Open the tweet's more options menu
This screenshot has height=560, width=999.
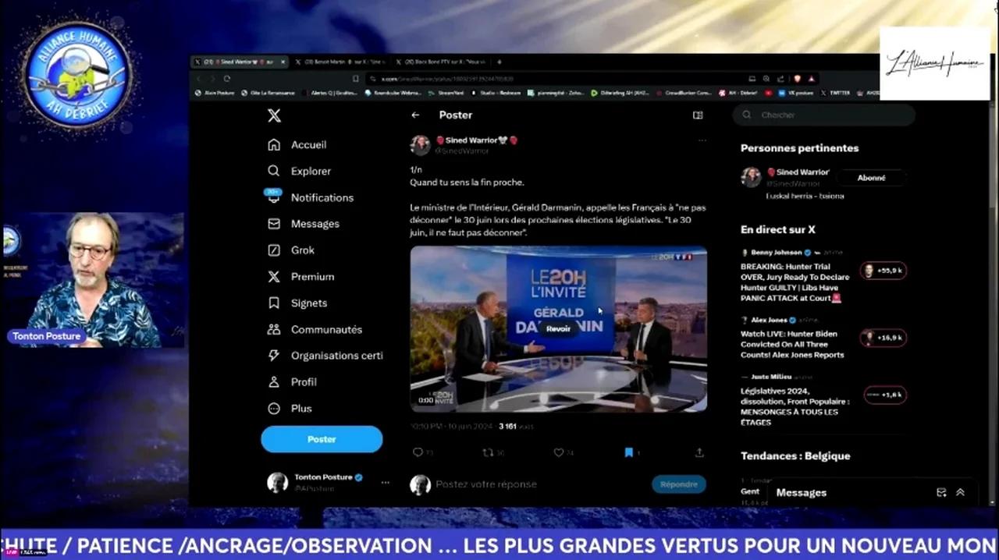click(x=702, y=140)
